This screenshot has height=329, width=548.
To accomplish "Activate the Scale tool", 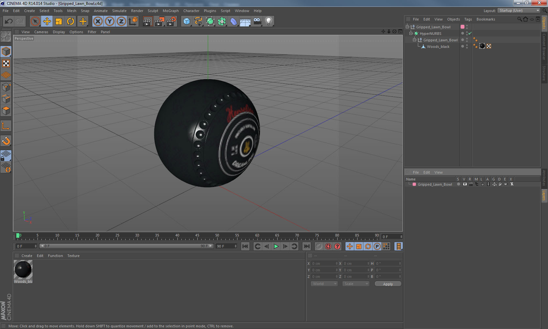I will (59, 21).
